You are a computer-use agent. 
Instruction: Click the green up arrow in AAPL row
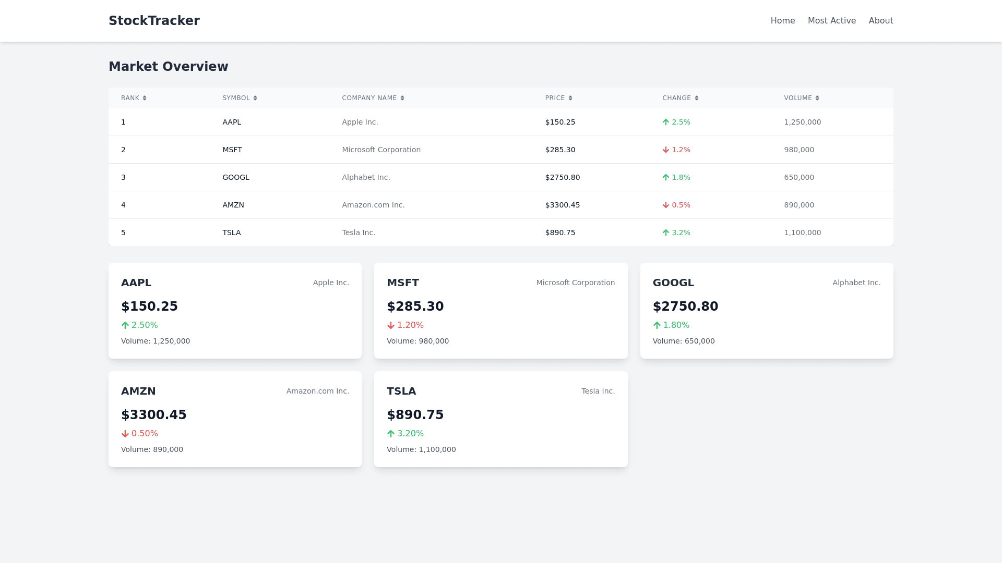pyautogui.click(x=666, y=122)
